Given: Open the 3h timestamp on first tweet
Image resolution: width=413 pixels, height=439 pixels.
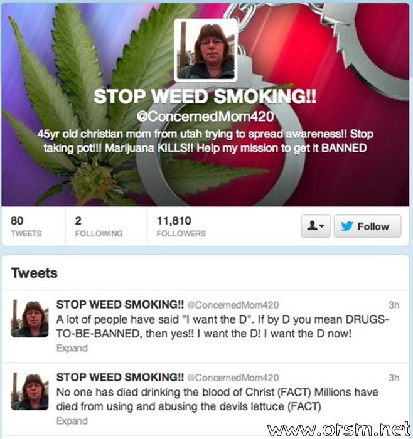Looking at the screenshot, I should pos(394,305).
